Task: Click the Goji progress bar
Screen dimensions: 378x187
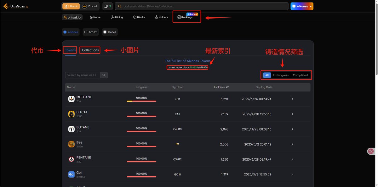Action: tap(141, 177)
